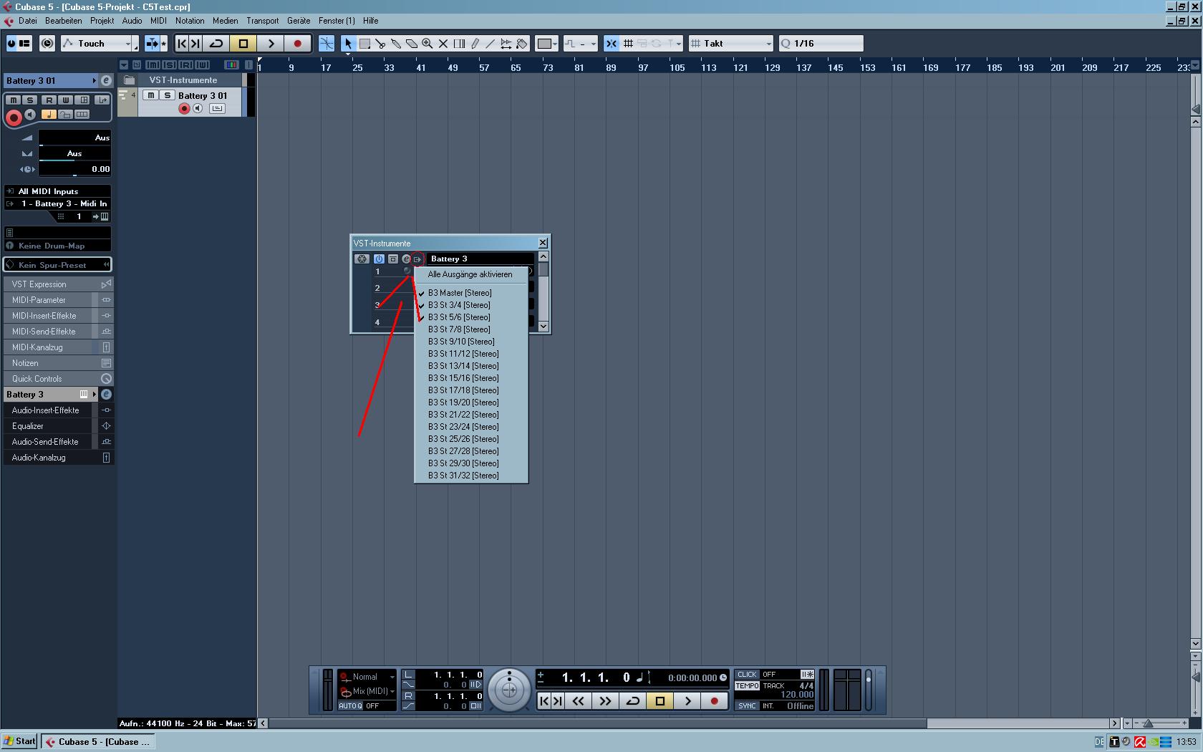Select the Time Warp tool
1203x752 pixels.
click(x=459, y=44)
